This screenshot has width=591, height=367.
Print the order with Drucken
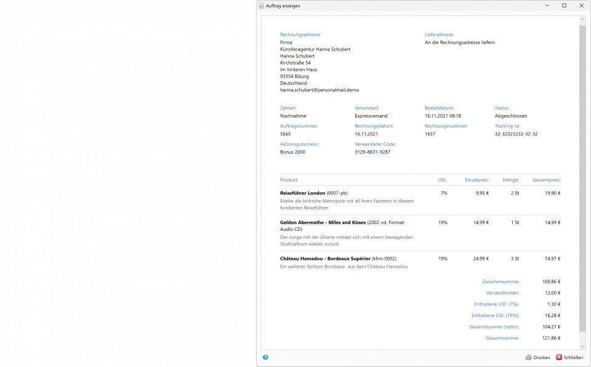coord(537,357)
